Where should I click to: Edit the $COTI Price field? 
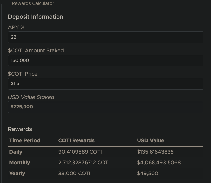pos(106,84)
